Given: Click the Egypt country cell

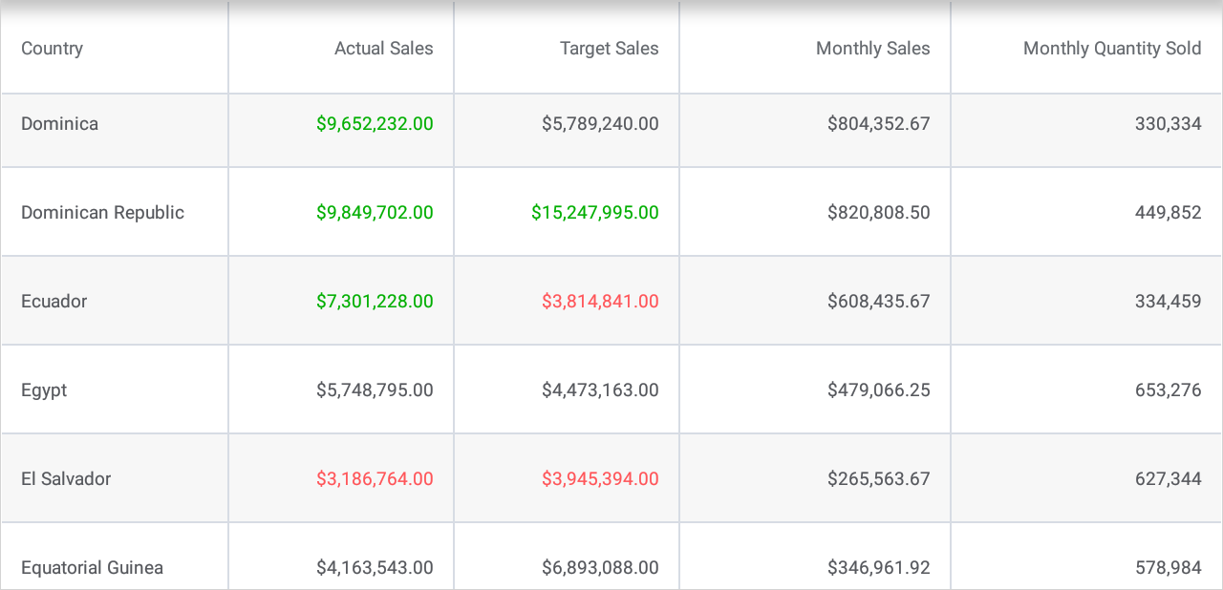Looking at the screenshot, I should (44, 390).
